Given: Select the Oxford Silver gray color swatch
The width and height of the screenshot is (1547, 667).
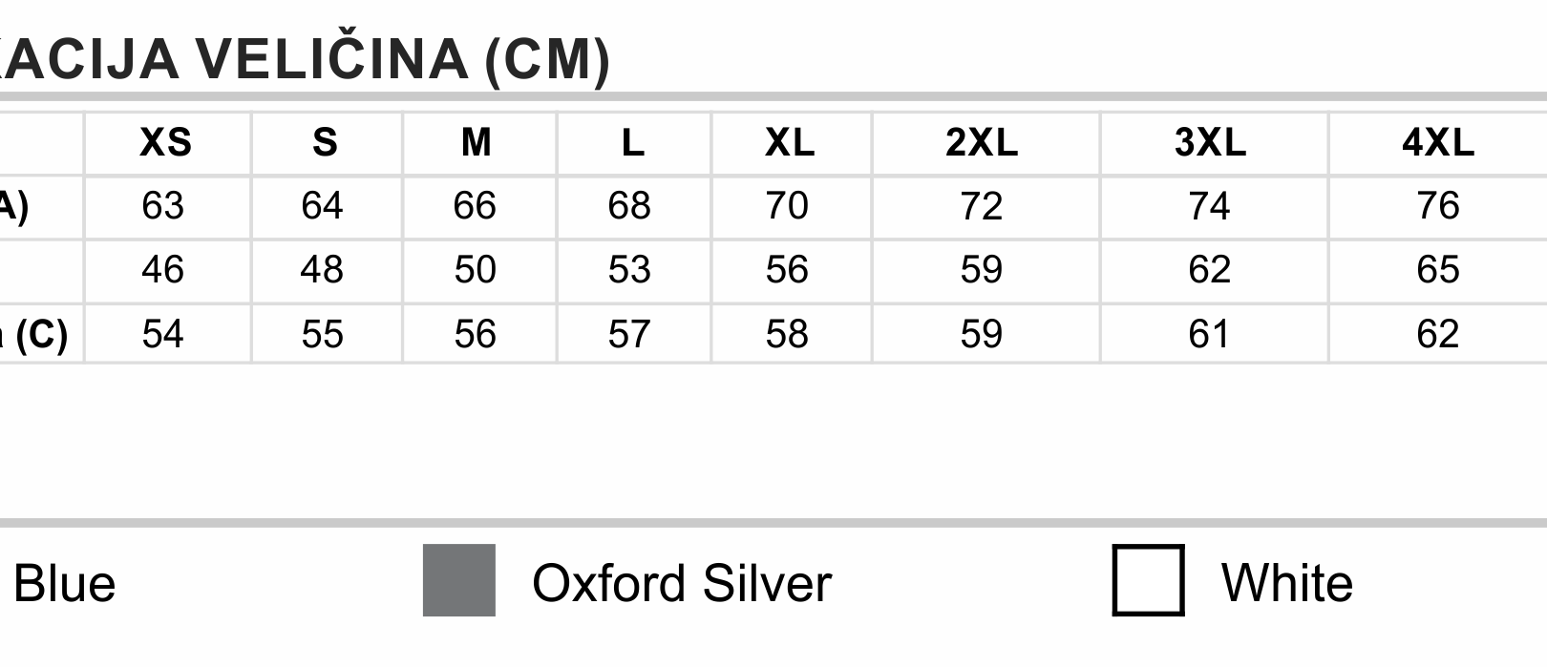Looking at the screenshot, I should point(459,580).
